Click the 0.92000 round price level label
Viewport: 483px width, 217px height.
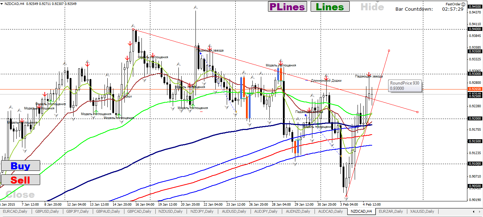coord(475,119)
